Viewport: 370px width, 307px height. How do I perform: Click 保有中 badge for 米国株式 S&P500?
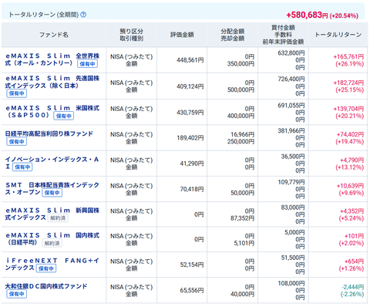coord(64,116)
